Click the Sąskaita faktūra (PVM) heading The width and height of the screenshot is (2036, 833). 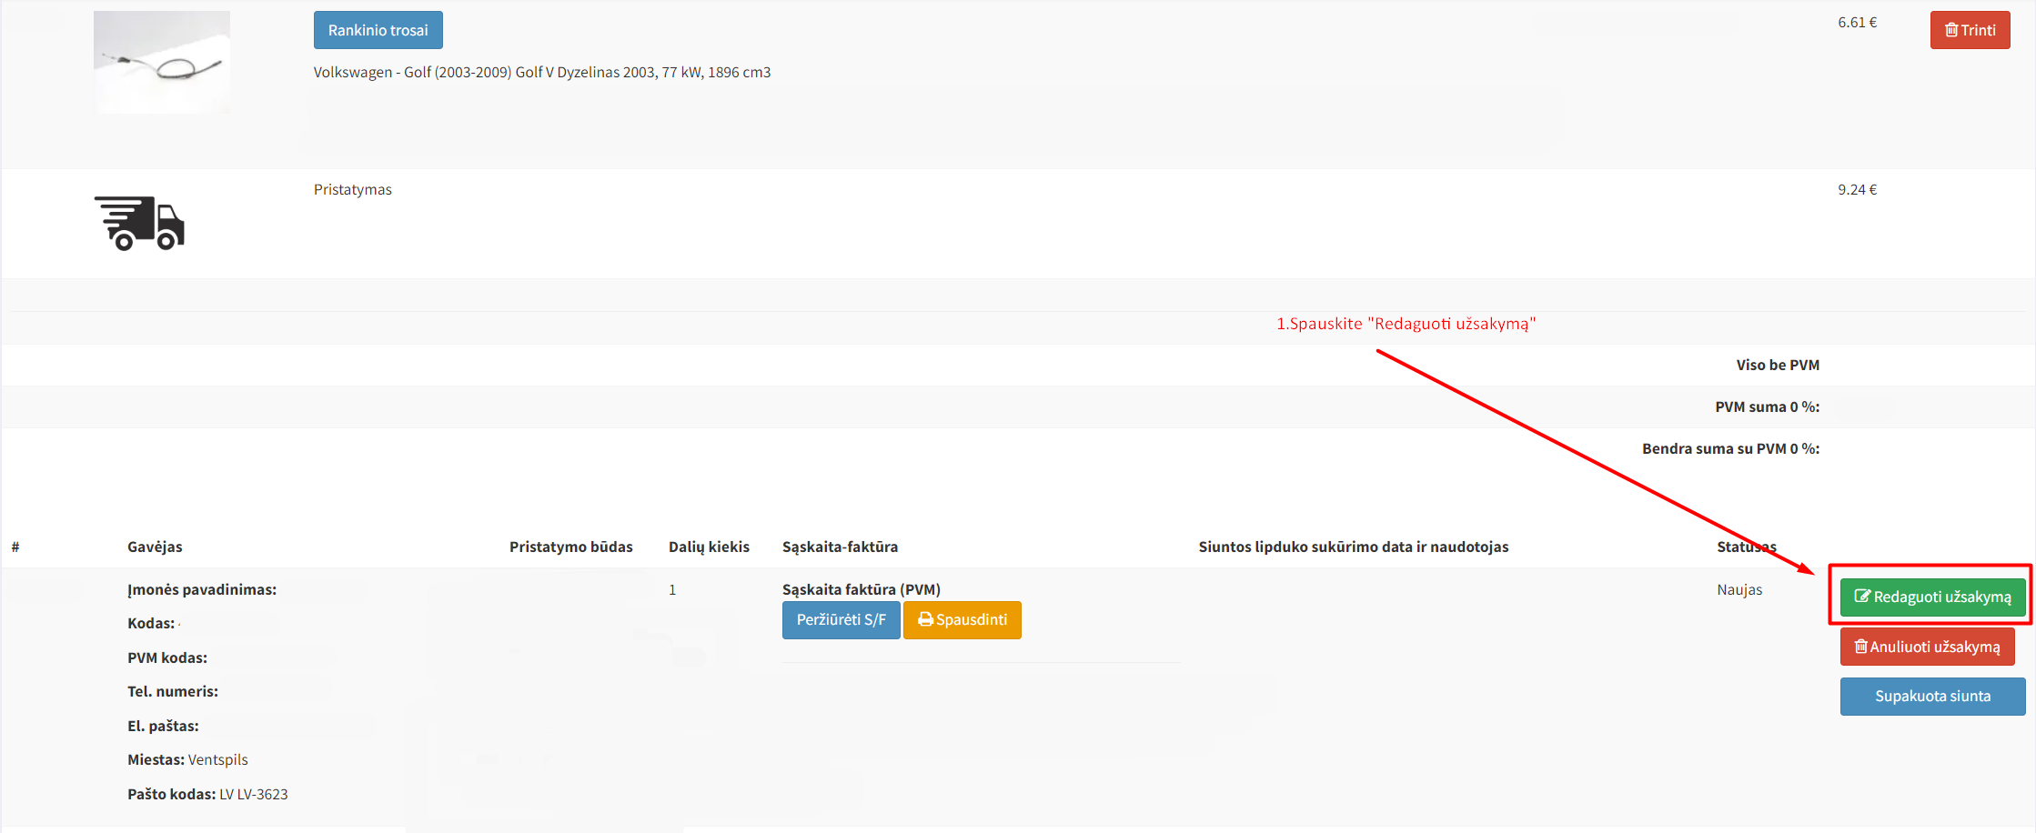pyautogui.click(x=862, y=589)
